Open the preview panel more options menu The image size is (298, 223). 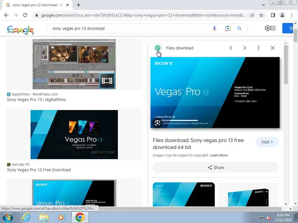point(258,48)
